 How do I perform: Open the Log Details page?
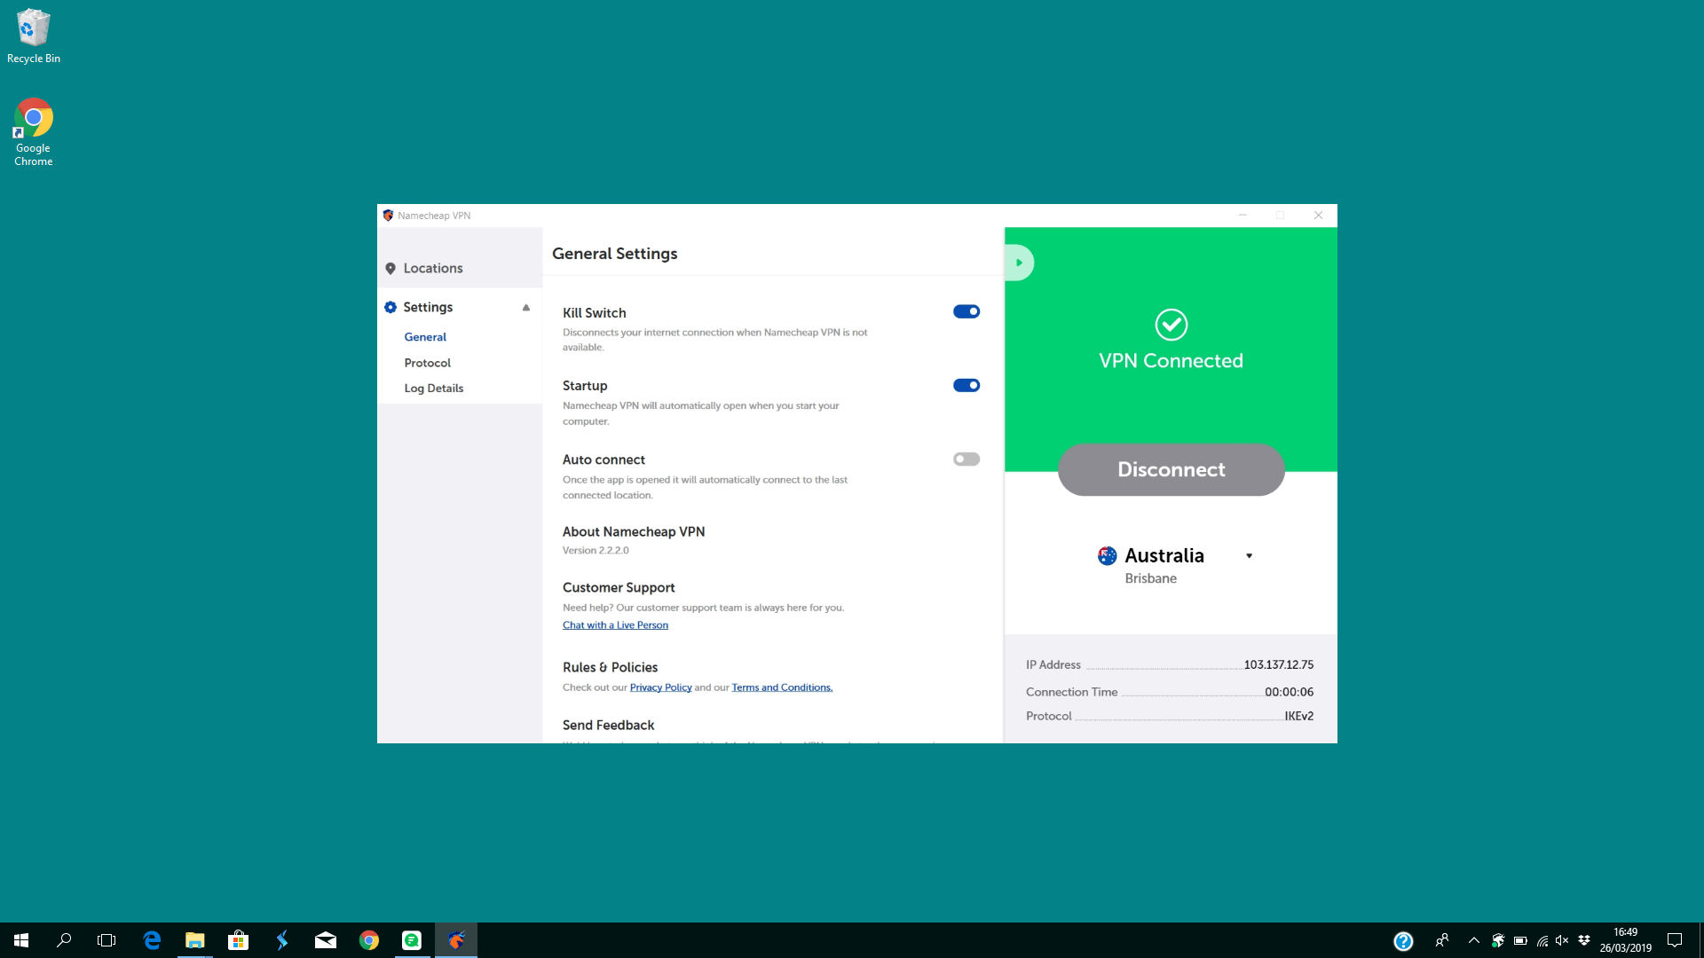(433, 389)
